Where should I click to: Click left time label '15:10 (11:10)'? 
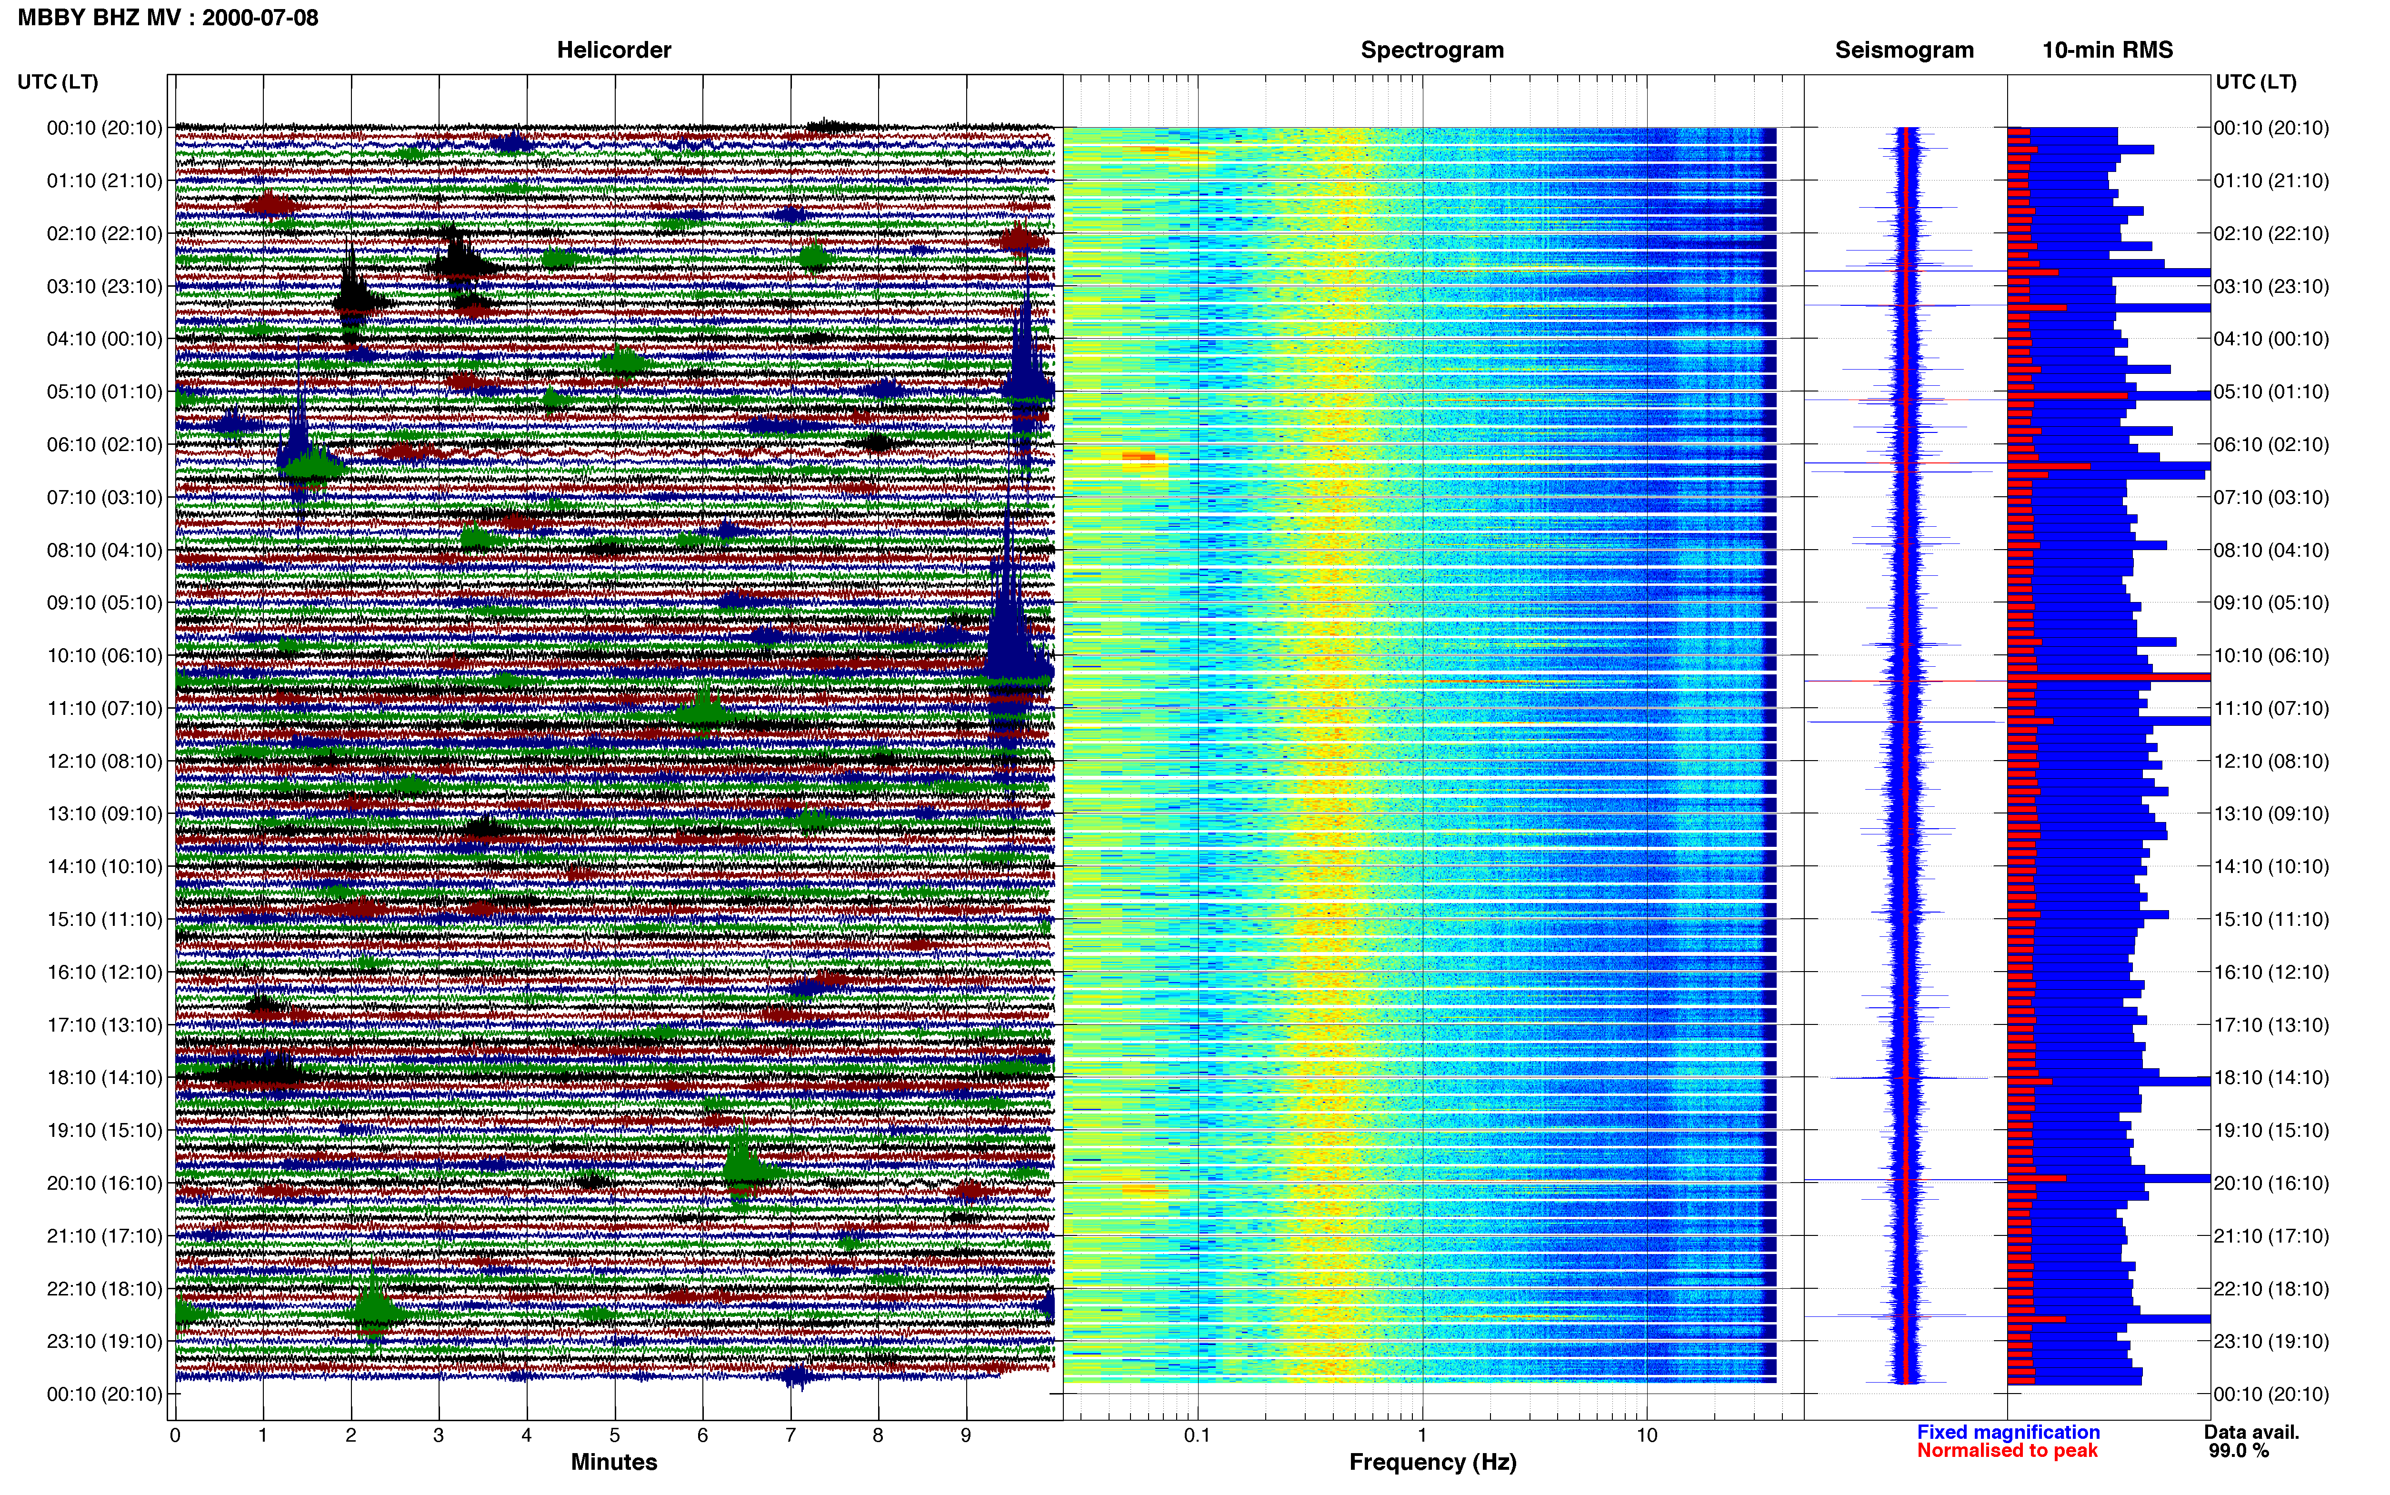105,919
